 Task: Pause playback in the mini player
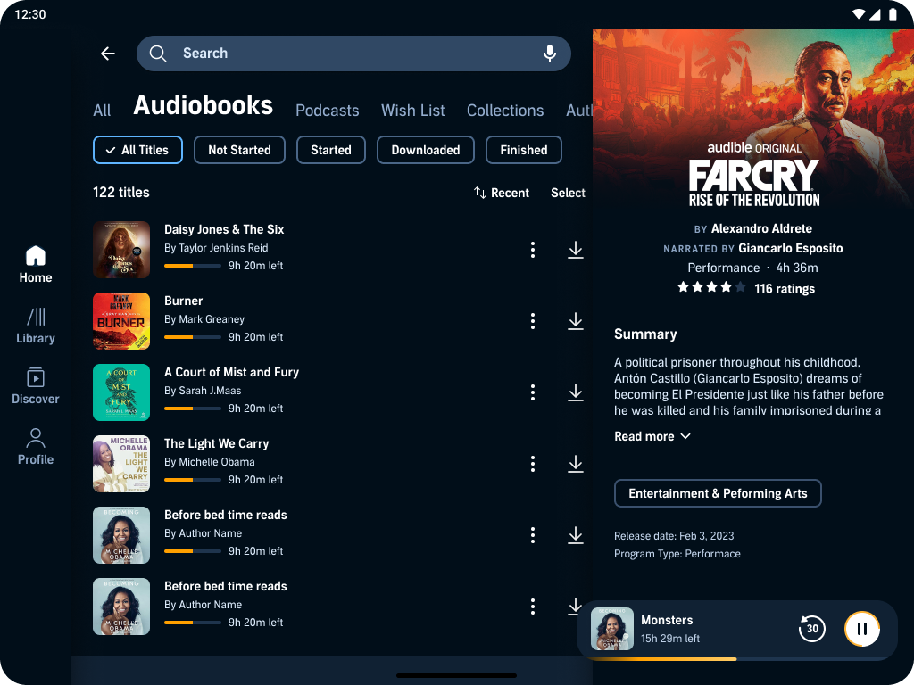[861, 629]
